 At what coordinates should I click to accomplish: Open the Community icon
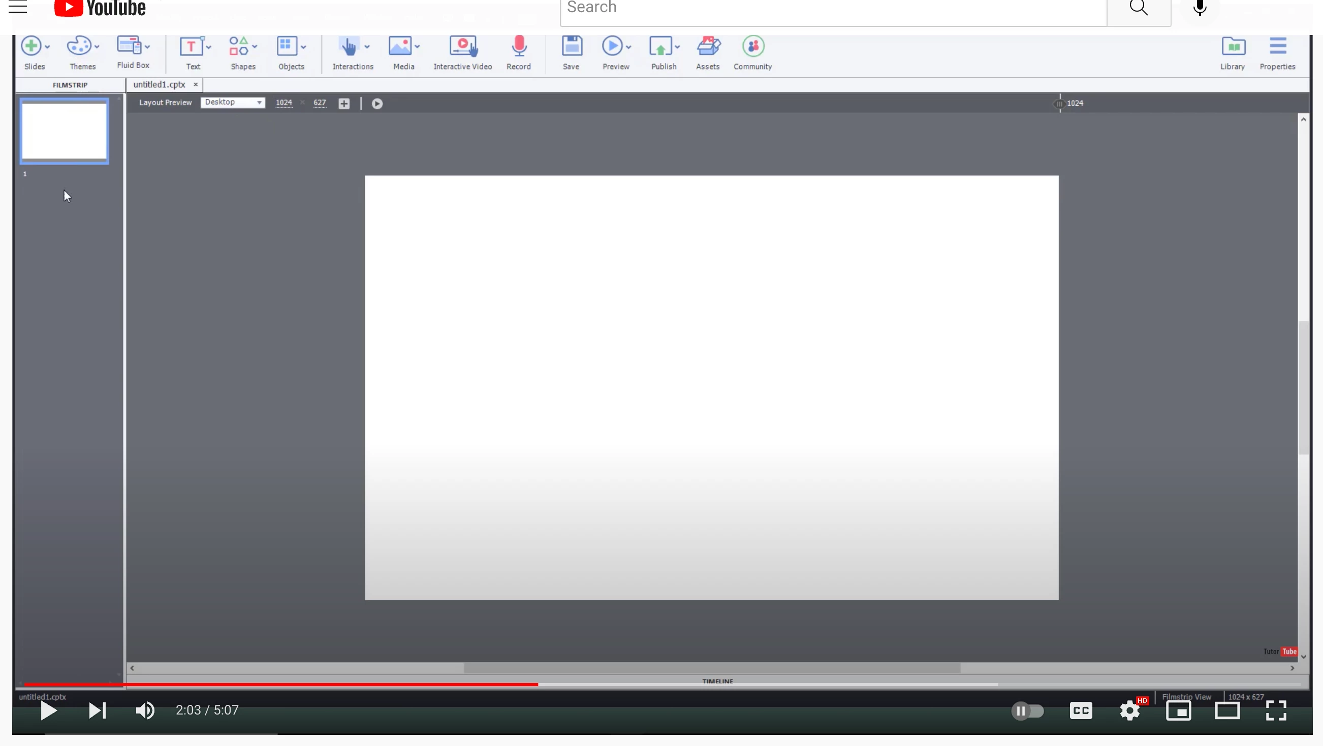click(x=752, y=47)
